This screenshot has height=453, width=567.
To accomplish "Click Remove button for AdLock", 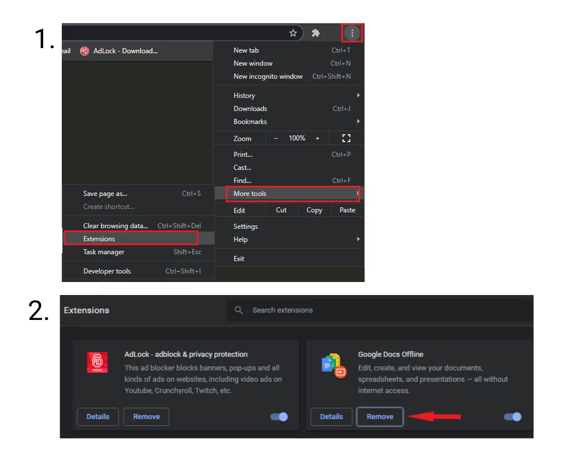I will (146, 417).
